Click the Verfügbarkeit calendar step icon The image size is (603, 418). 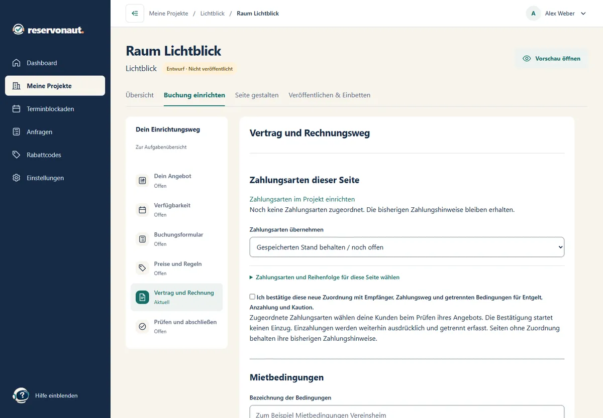(x=142, y=210)
